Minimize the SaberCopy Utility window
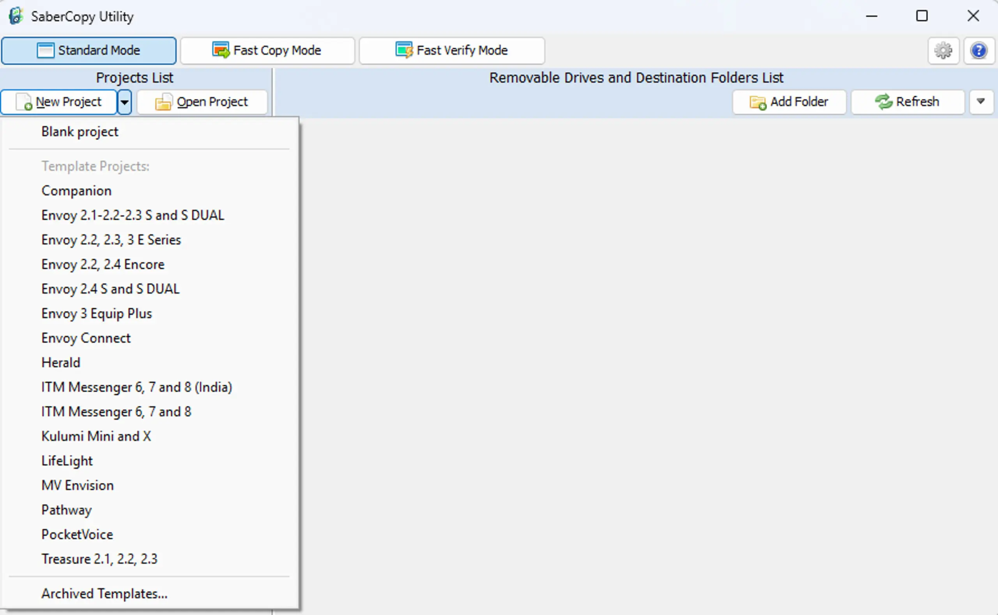 click(x=871, y=16)
